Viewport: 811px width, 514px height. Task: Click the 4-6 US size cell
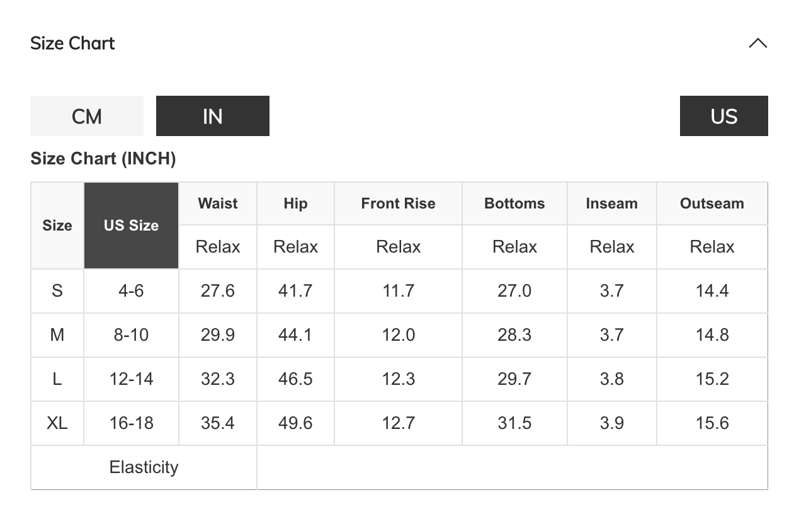coord(131,291)
